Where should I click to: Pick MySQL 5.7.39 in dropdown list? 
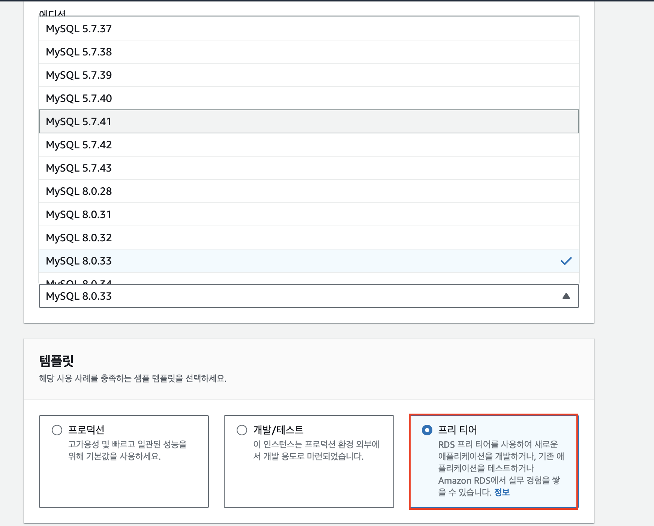309,75
